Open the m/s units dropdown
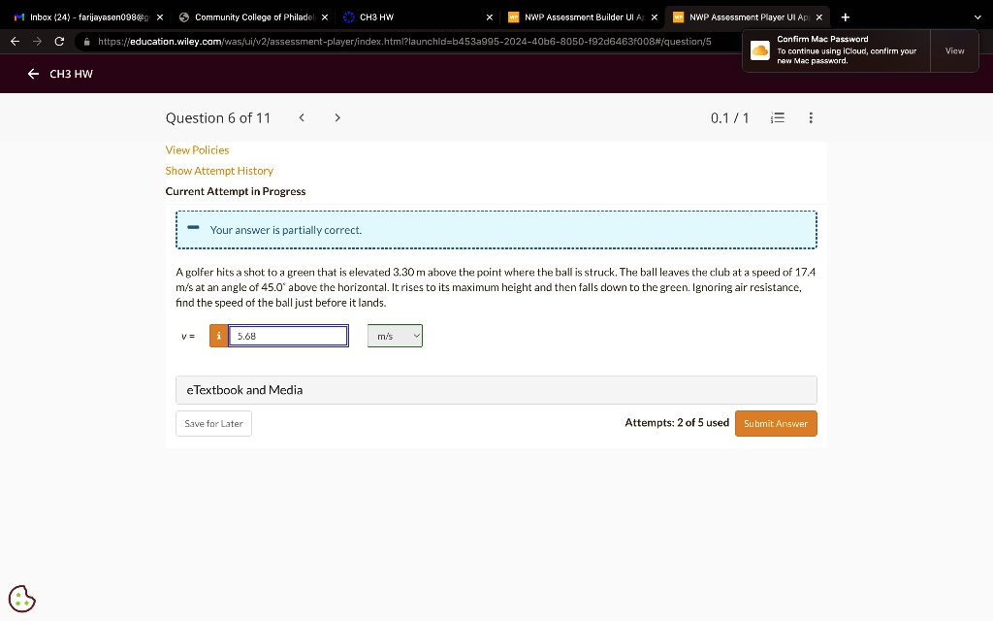This screenshot has height=621, width=993. point(395,335)
